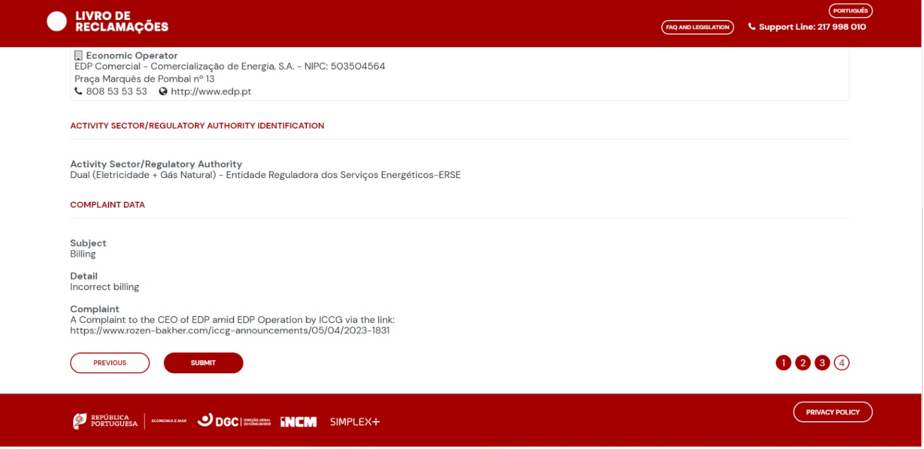924x449 pixels.
Task: Select step 4 indicator
Action: 842,363
